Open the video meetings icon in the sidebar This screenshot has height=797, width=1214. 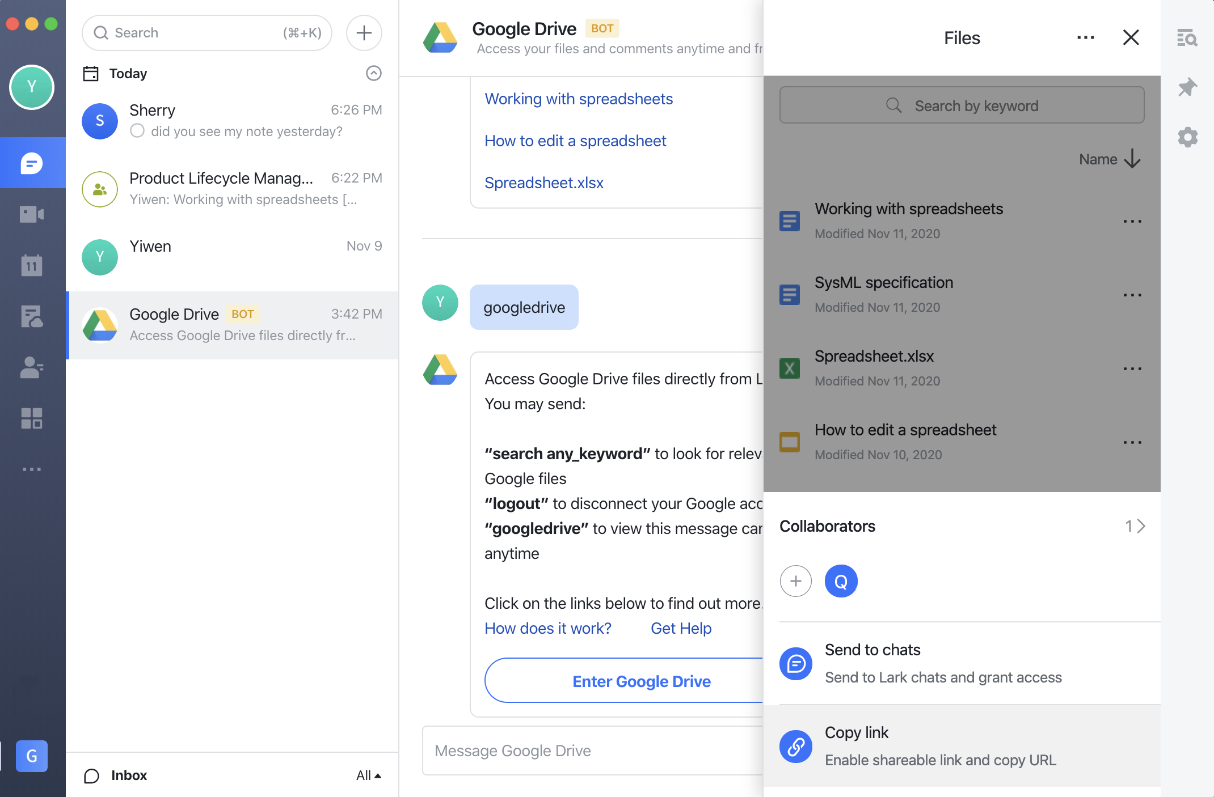[32, 214]
